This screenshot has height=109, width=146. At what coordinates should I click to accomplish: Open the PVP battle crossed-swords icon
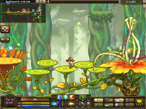click(5, 29)
